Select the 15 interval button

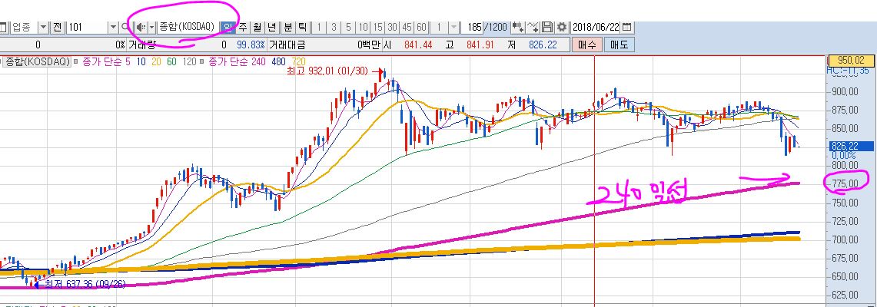click(x=378, y=27)
